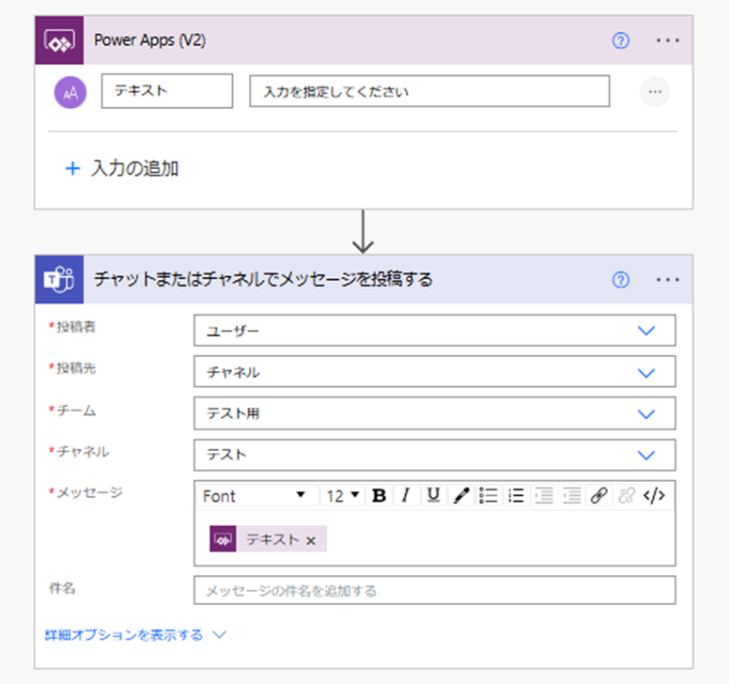Click the 件名 field label
The width and height of the screenshot is (729, 684).
(x=62, y=588)
